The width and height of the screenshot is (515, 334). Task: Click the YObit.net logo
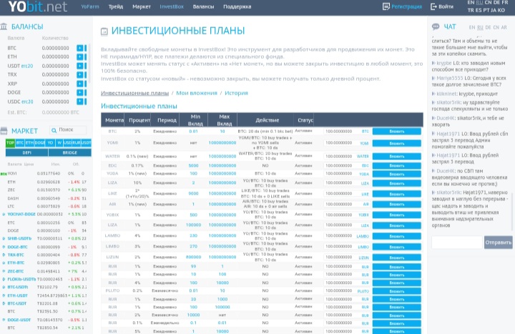(x=38, y=6)
